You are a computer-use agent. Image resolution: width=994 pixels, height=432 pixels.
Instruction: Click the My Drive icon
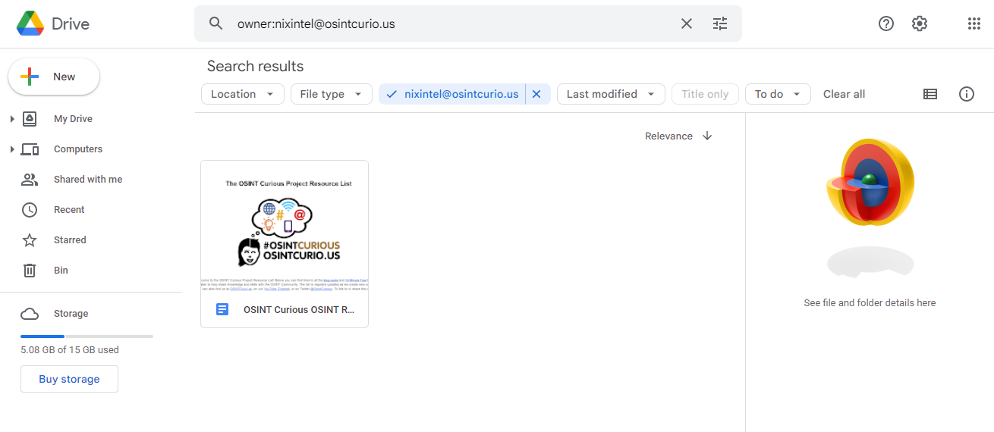click(30, 119)
